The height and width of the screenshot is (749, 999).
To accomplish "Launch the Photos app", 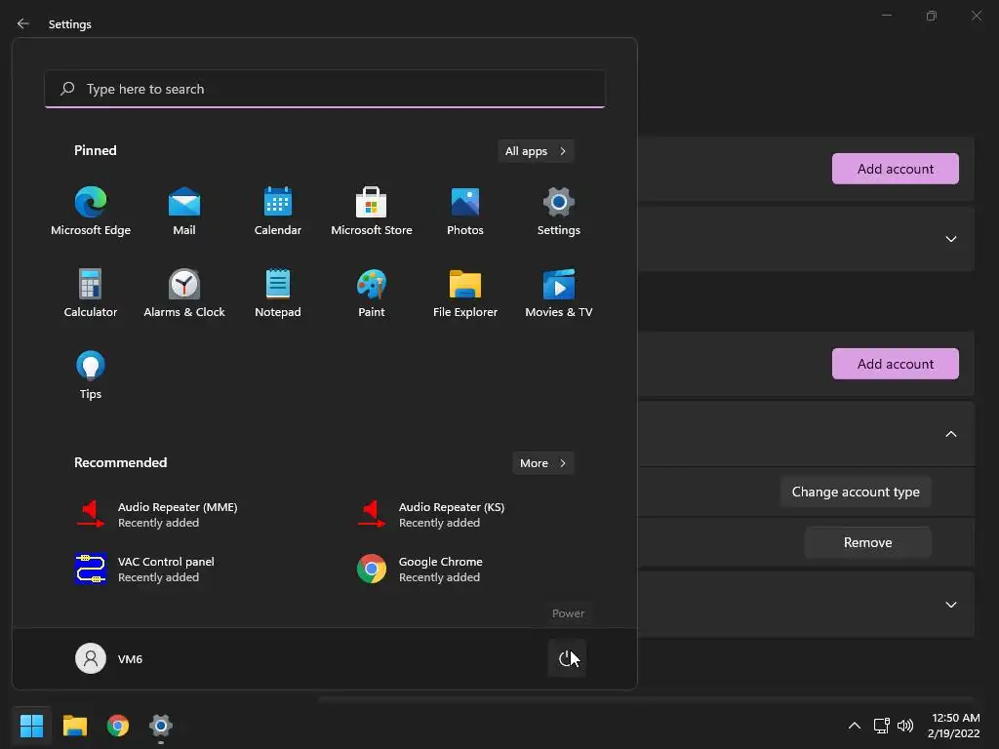I will [465, 212].
